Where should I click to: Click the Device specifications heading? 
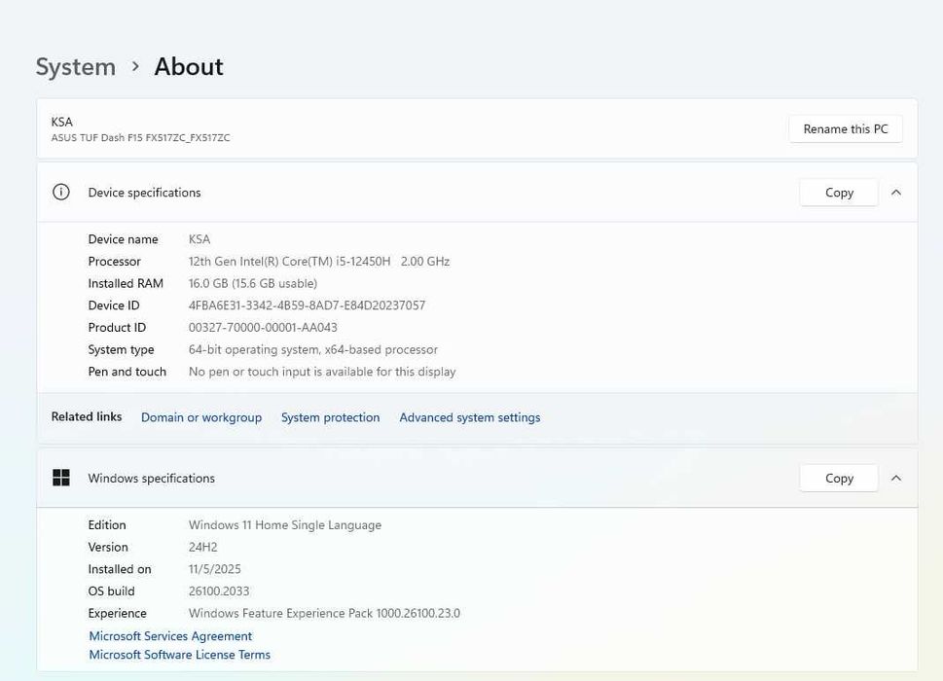[x=144, y=193]
